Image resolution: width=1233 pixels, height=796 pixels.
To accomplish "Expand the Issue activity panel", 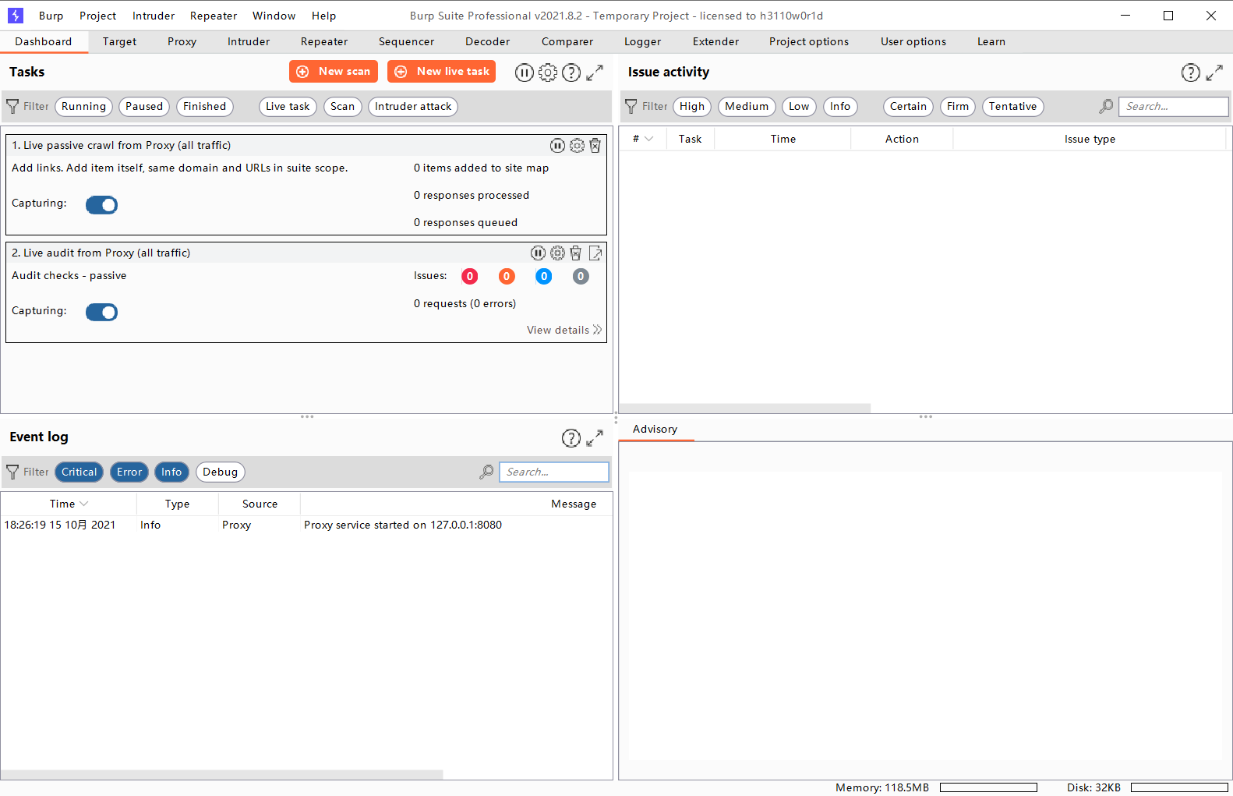I will click(1214, 73).
